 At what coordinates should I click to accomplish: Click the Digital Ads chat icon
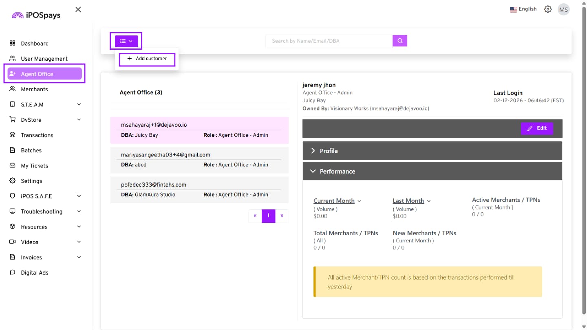pyautogui.click(x=12, y=273)
